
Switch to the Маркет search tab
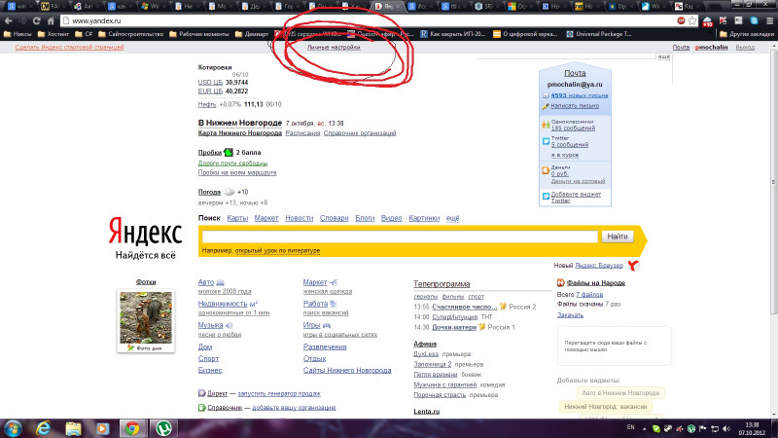pyautogui.click(x=266, y=218)
